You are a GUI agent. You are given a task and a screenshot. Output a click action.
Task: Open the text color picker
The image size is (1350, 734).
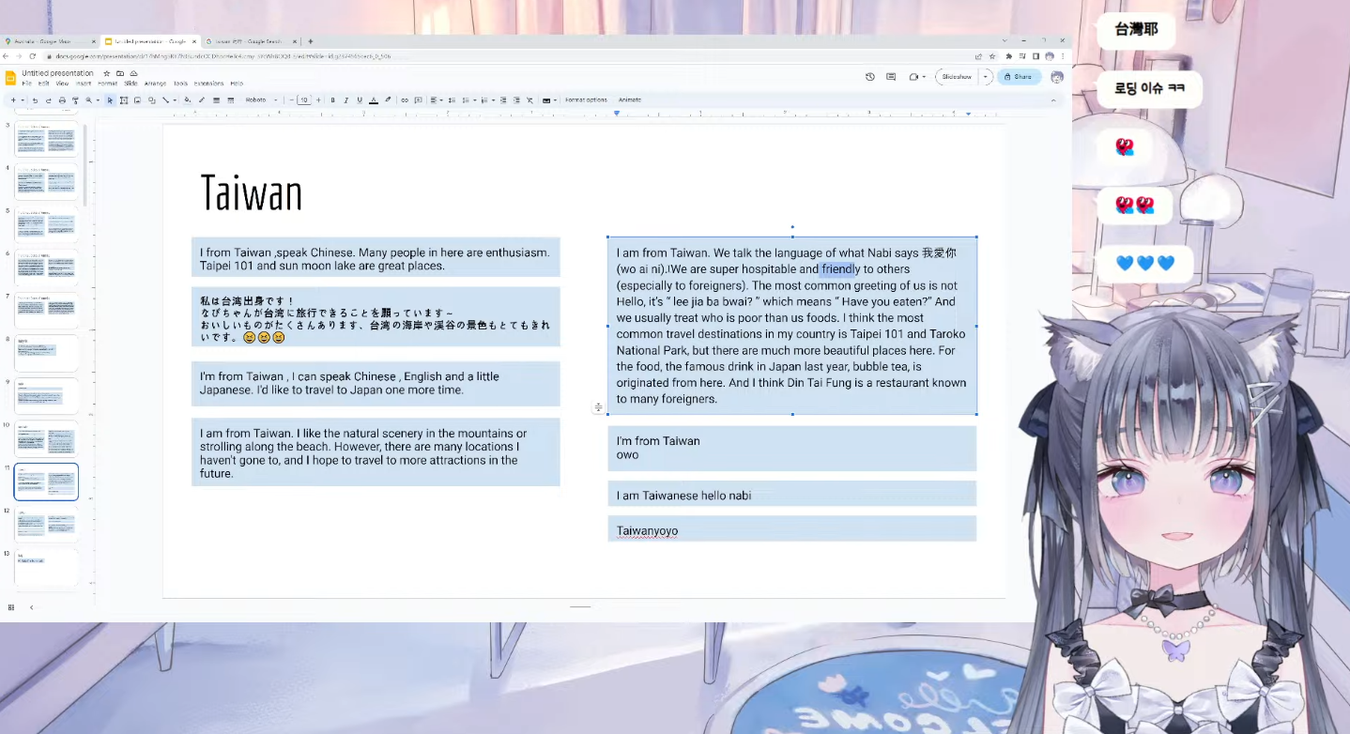374,99
